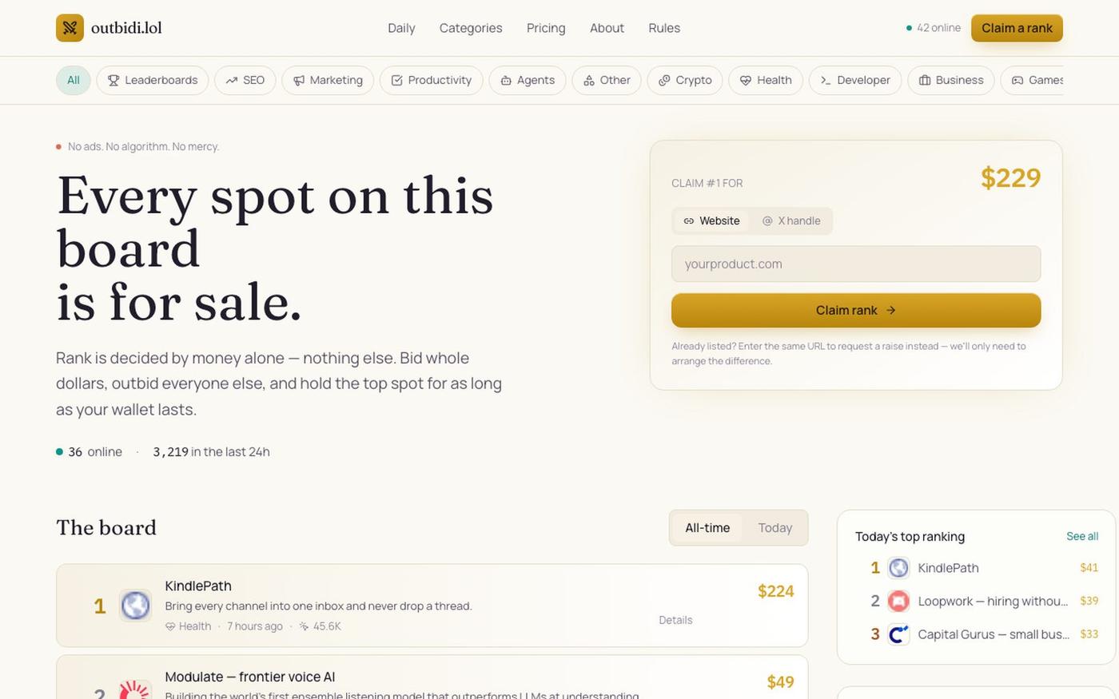Show the All-time board ranking

tap(707, 528)
